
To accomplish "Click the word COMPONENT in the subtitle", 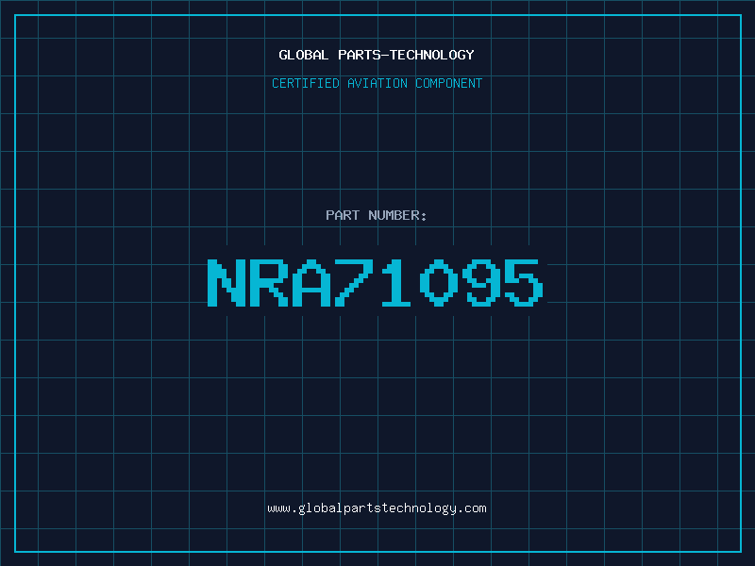I will pyautogui.click(x=449, y=83).
